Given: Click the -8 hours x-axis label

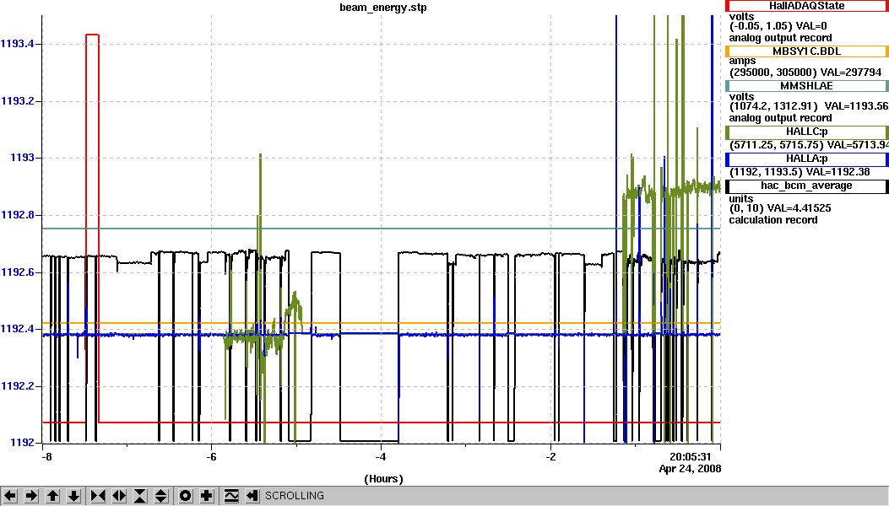Looking at the screenshot, I should pyautogui.click(x=46, y=457).
